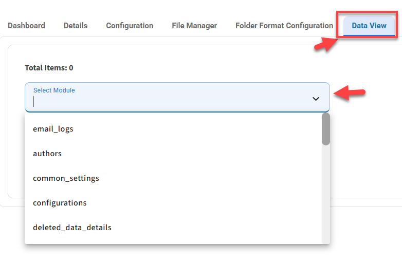The image size is (402, 262).
Task: Choose email_logs from the module list
Action: coord(53,129)
